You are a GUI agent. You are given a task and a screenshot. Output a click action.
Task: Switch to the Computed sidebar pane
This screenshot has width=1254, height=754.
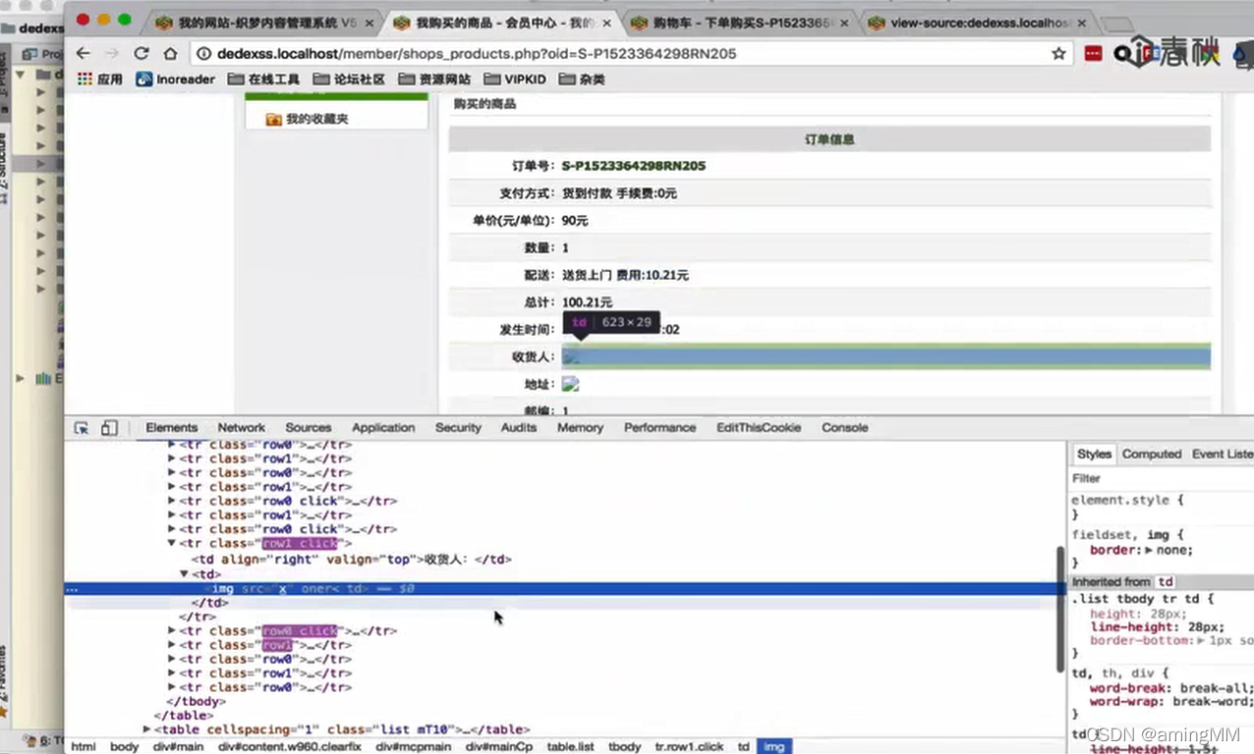1152,454
